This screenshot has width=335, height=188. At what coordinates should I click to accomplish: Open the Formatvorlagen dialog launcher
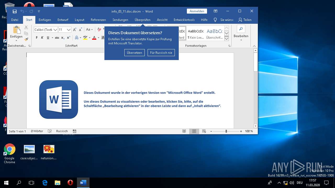229,46
